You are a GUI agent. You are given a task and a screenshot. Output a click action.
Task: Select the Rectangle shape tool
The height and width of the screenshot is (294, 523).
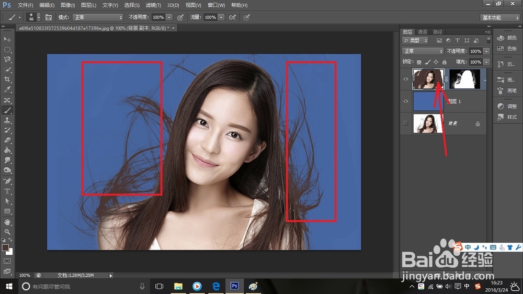point(7,211)
